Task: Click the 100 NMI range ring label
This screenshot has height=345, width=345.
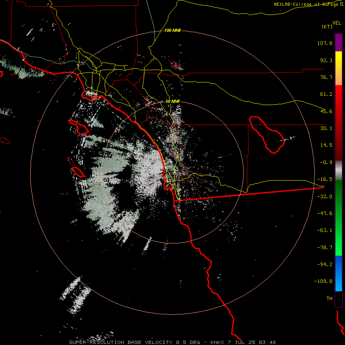Action: (x=172, y=30)
